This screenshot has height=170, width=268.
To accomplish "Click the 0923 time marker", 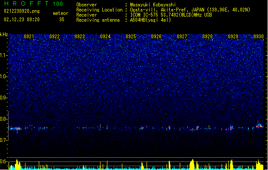I will [80, 37].
